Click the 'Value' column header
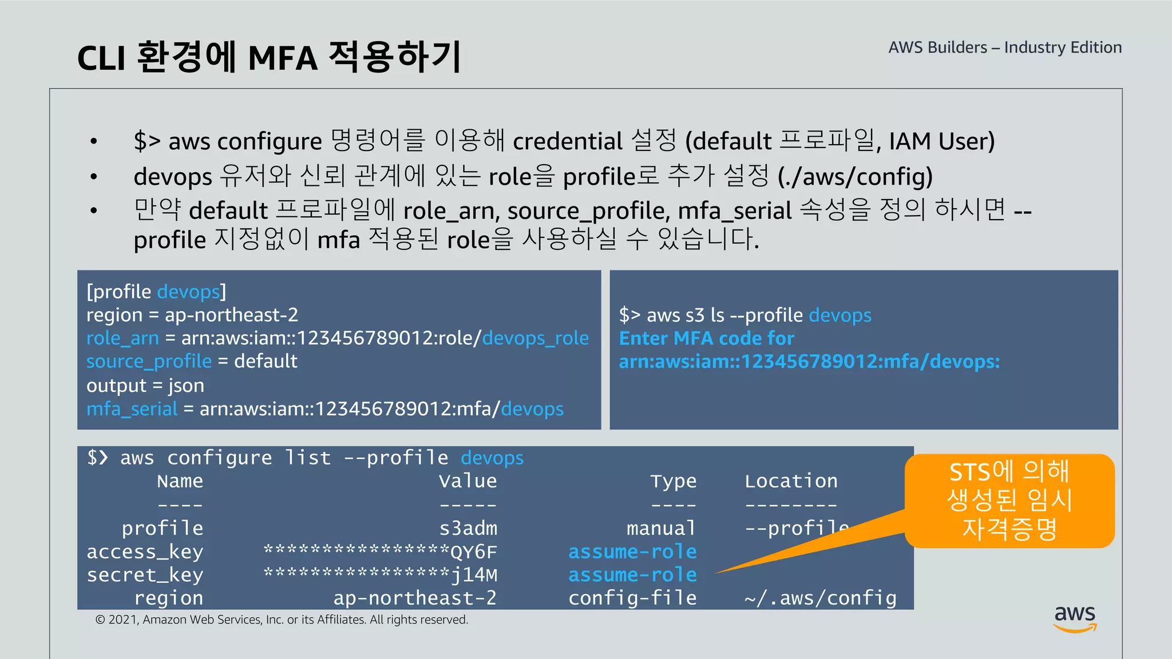This screenshot has width=1172, height=659. click(x=468, y=481)
